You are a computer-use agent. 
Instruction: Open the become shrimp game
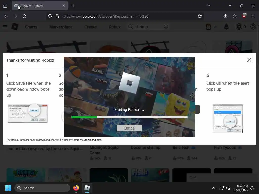pos(146,147)
